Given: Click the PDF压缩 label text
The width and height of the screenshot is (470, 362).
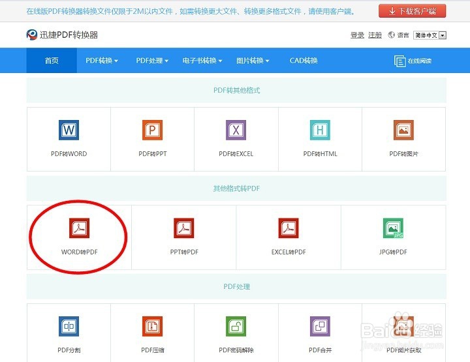Looking at the screenshot, I should [152, 350].
